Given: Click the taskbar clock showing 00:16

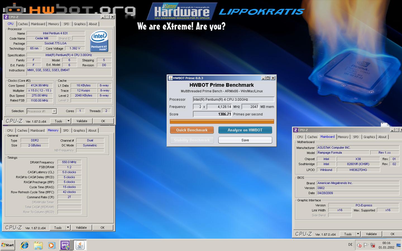Looking at the screenshot, I should [x=386, y=245].
